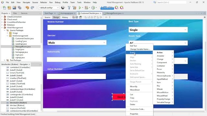Click the Build Project hammer icon
The image size is (207, 116).
[x=69, y=8]
